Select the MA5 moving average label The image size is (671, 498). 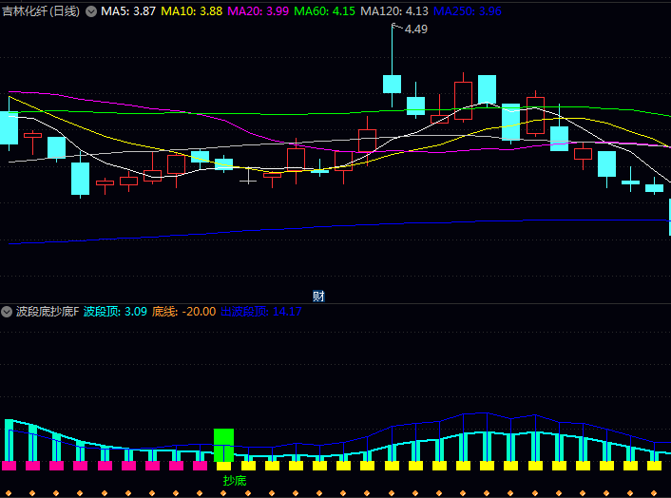point(129,11)
